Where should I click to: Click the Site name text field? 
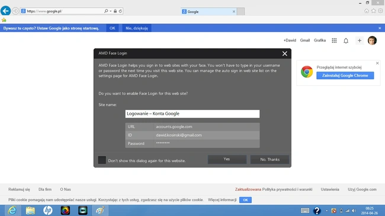tap(192, 114)
